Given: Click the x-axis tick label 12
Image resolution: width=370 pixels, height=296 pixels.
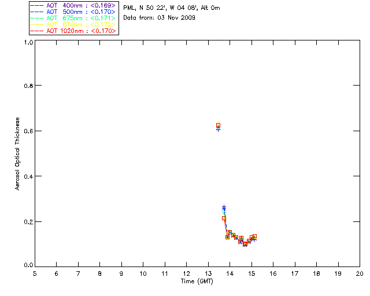Looking at the screenshot, I should point(186,273).
